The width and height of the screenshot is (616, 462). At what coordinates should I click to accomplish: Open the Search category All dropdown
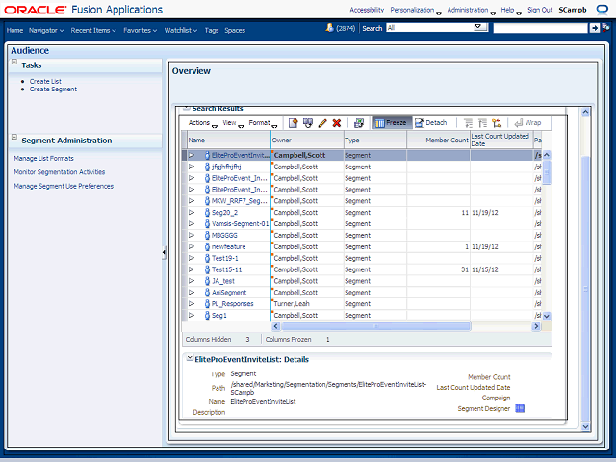click(x=437, y=27)
